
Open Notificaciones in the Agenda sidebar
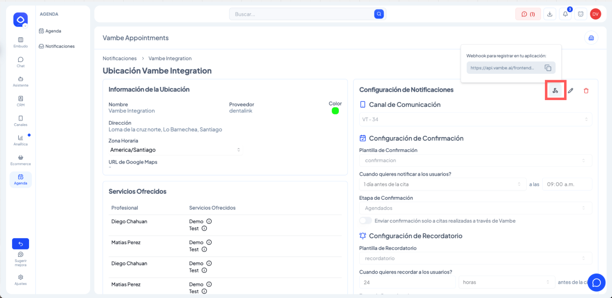(x=60, y=46)
